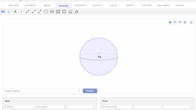Screen dimensions: 196x110
Task: Open the Linear Algebra tab
Action: click(163, 5)
